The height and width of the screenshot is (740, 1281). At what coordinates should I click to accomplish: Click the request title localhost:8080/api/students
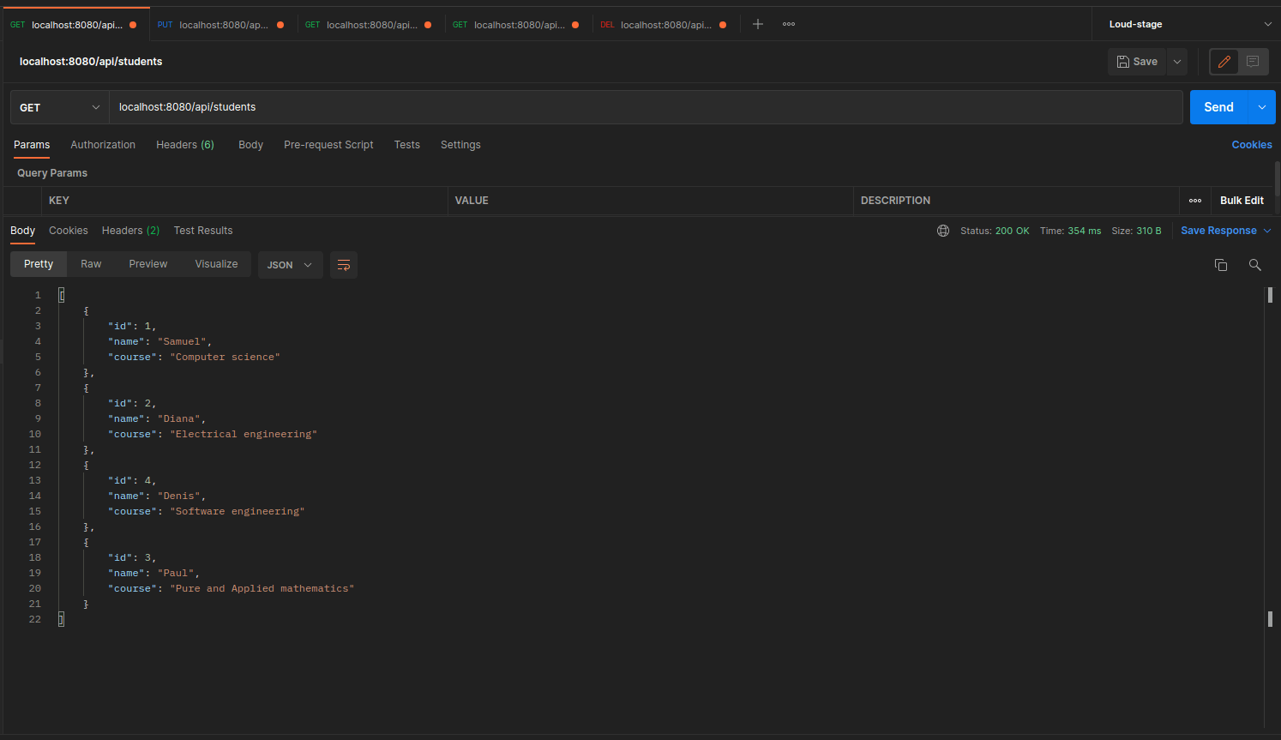tap(91, 62)
